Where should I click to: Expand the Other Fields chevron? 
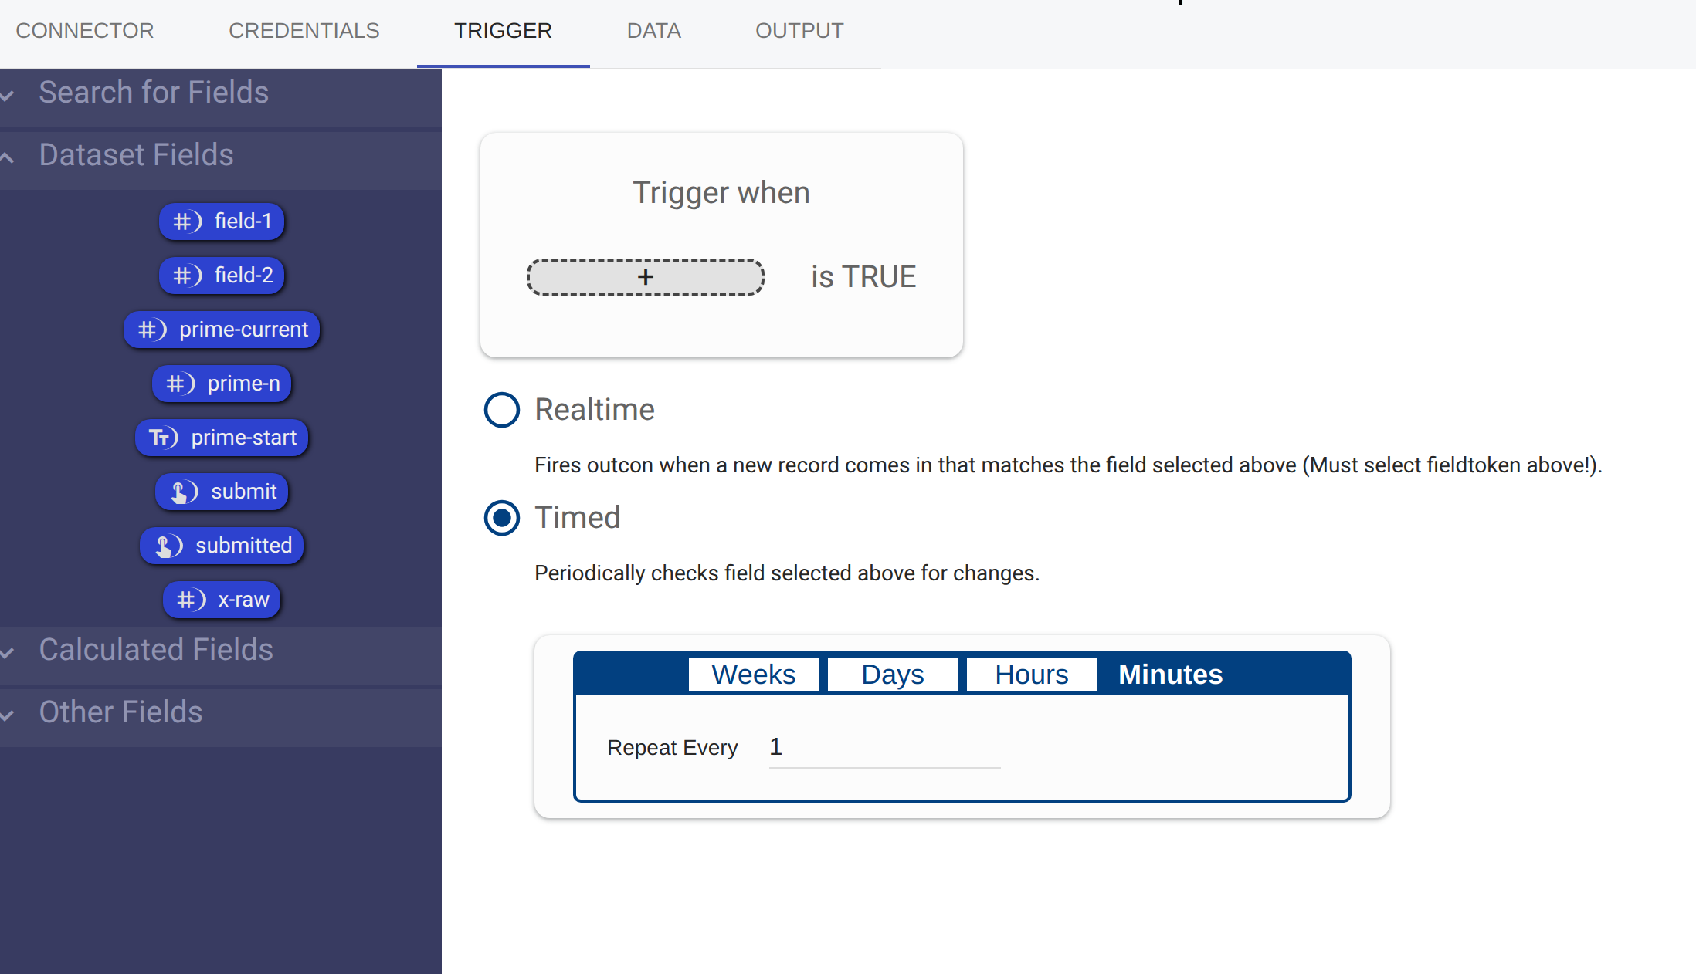point(8,715)
